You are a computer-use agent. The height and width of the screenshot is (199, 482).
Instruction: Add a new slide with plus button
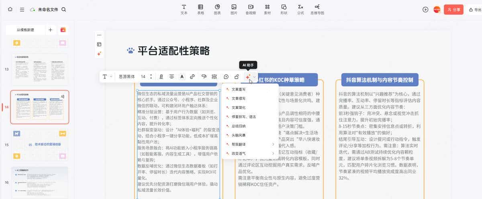coord(50,30)
